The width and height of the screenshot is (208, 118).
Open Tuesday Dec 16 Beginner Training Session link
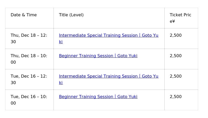pyautogui.click(x=98, y=97)
